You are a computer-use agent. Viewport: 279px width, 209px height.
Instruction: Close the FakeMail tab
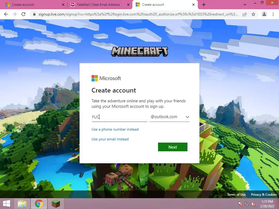click(x=128, y=5)
